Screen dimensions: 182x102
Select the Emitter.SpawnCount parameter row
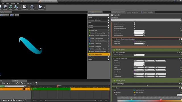[99, 54]
